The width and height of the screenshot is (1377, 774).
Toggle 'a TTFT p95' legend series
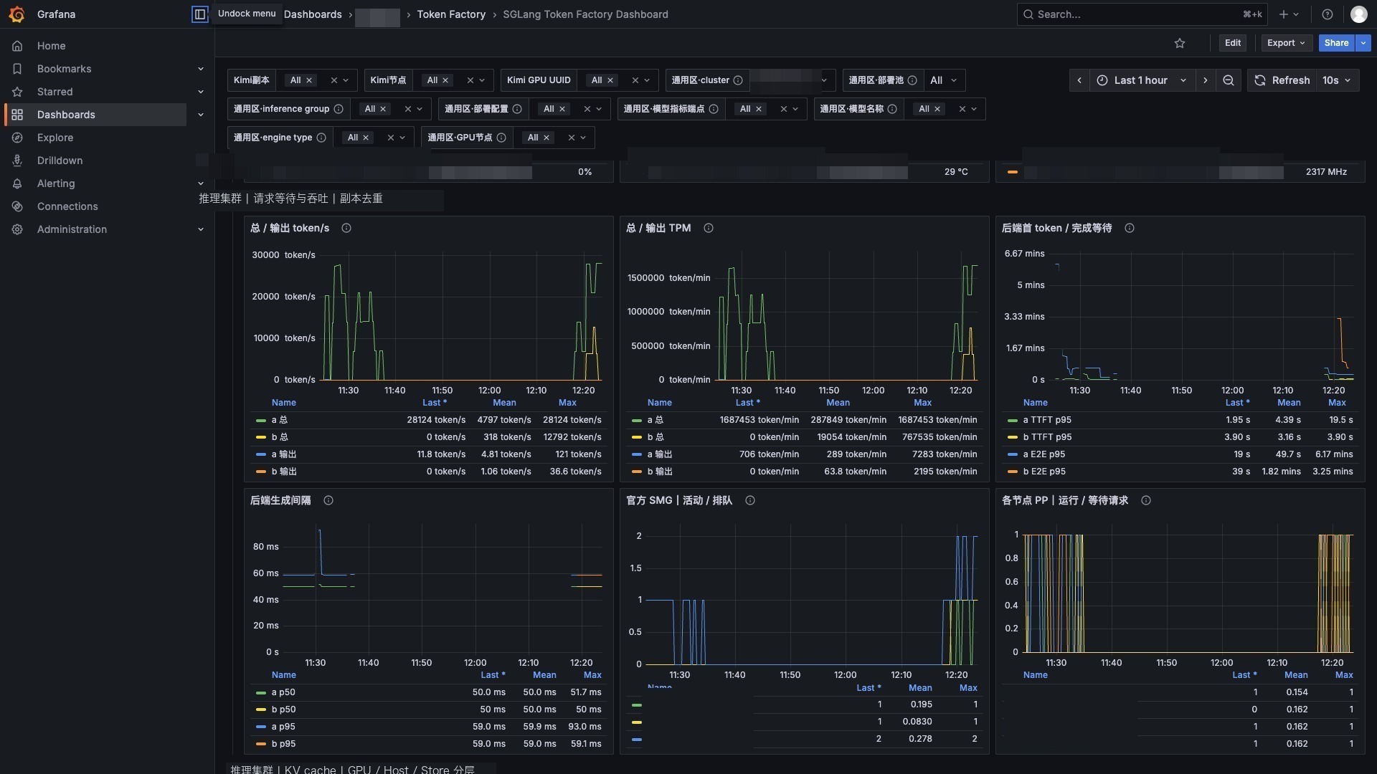pos(1047,420)
